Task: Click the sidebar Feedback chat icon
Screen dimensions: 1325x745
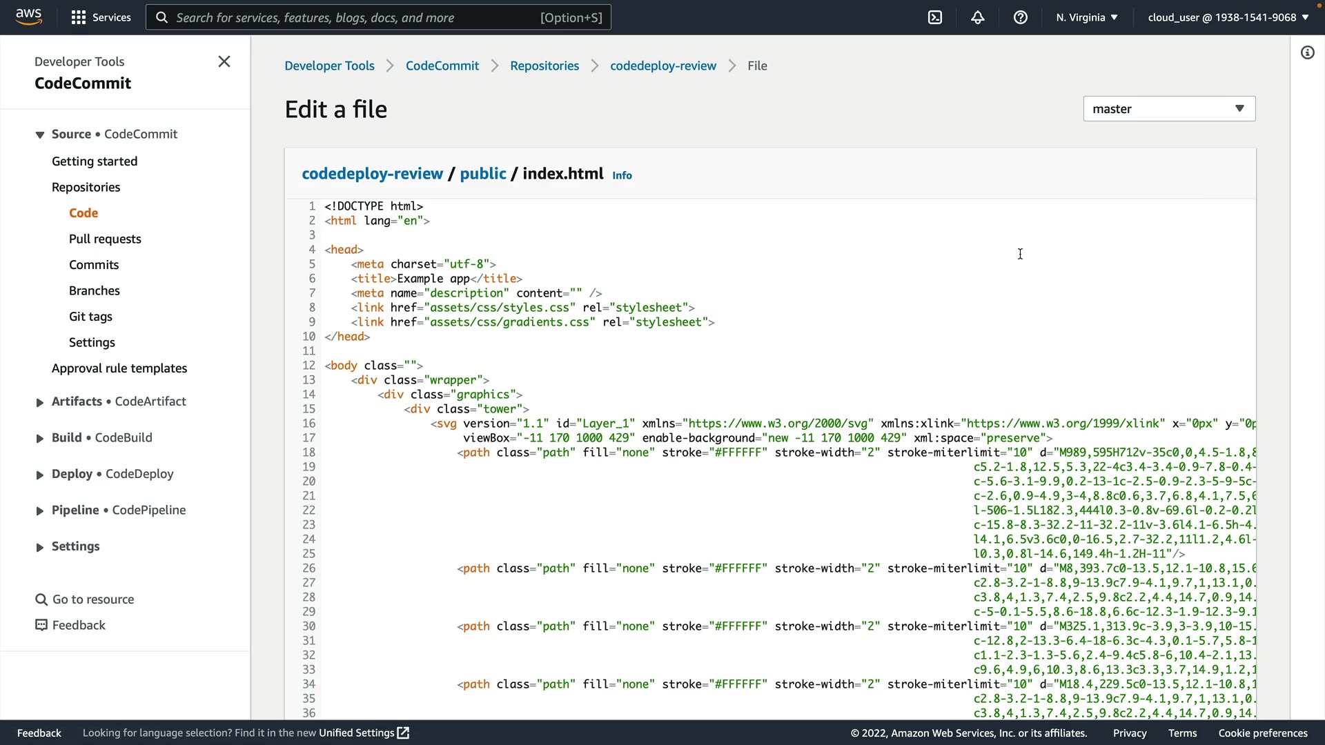Action: point(41,625)
